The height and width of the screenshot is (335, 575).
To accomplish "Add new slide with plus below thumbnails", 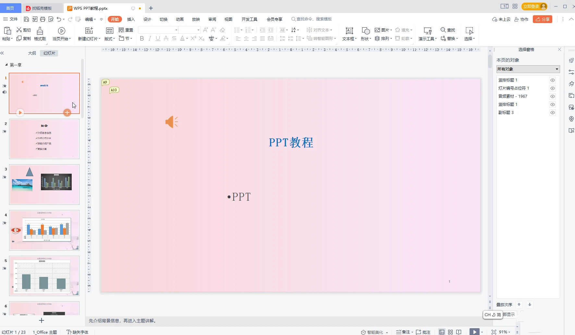I will click(x=42, y=320).
